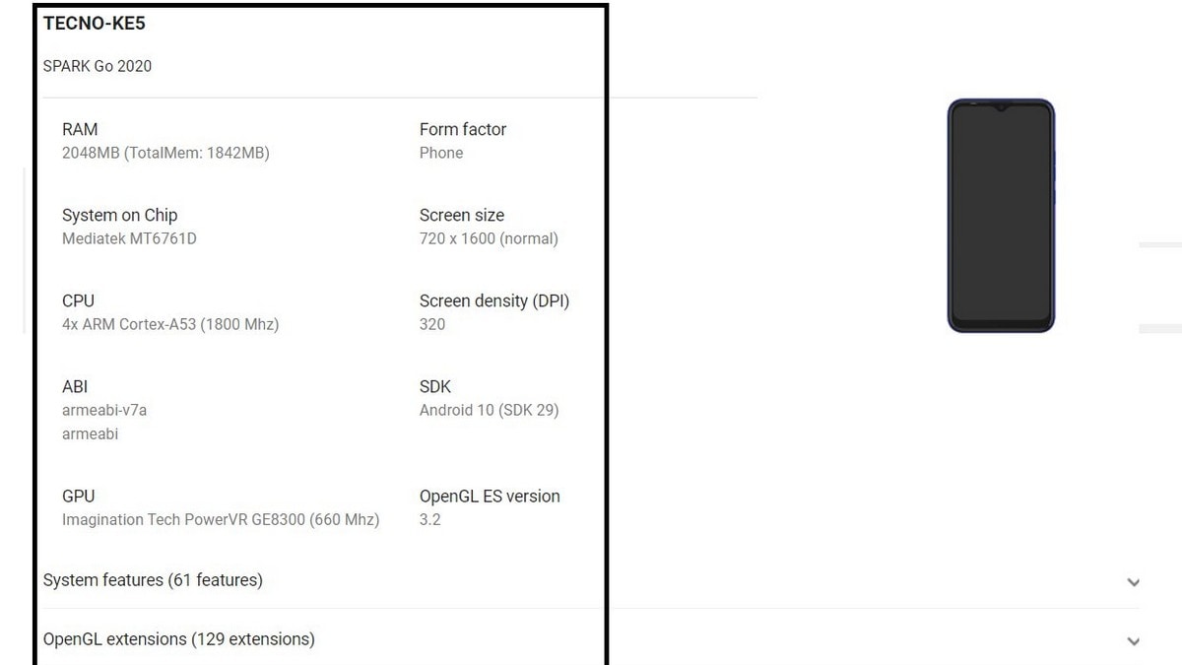Select armeabi-v7a ABI entry
This screenshot has width=1182, height=665.
[104, 410]
